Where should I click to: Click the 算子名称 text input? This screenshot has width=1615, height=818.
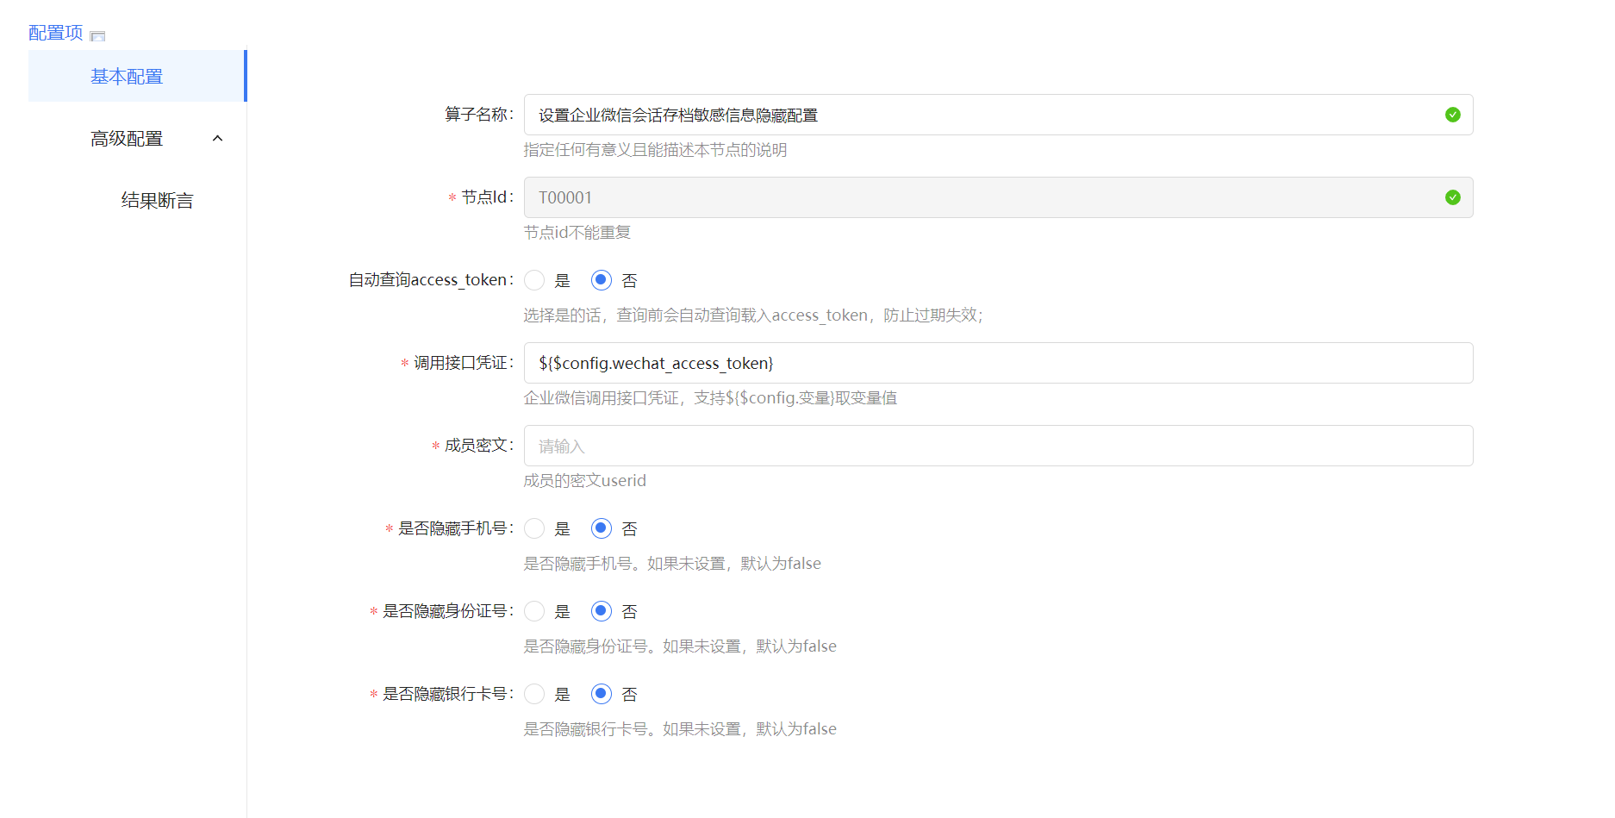coord(982,115)
